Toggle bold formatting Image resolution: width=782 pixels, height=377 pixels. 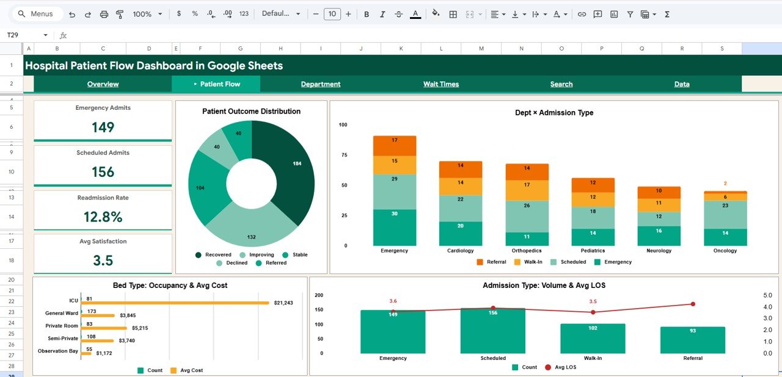tap(366, 13)
